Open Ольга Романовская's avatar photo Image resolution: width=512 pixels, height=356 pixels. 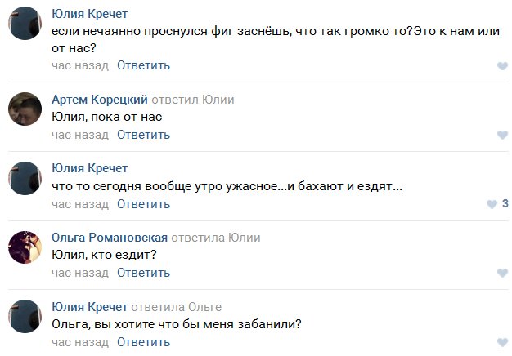click(25, 247)
